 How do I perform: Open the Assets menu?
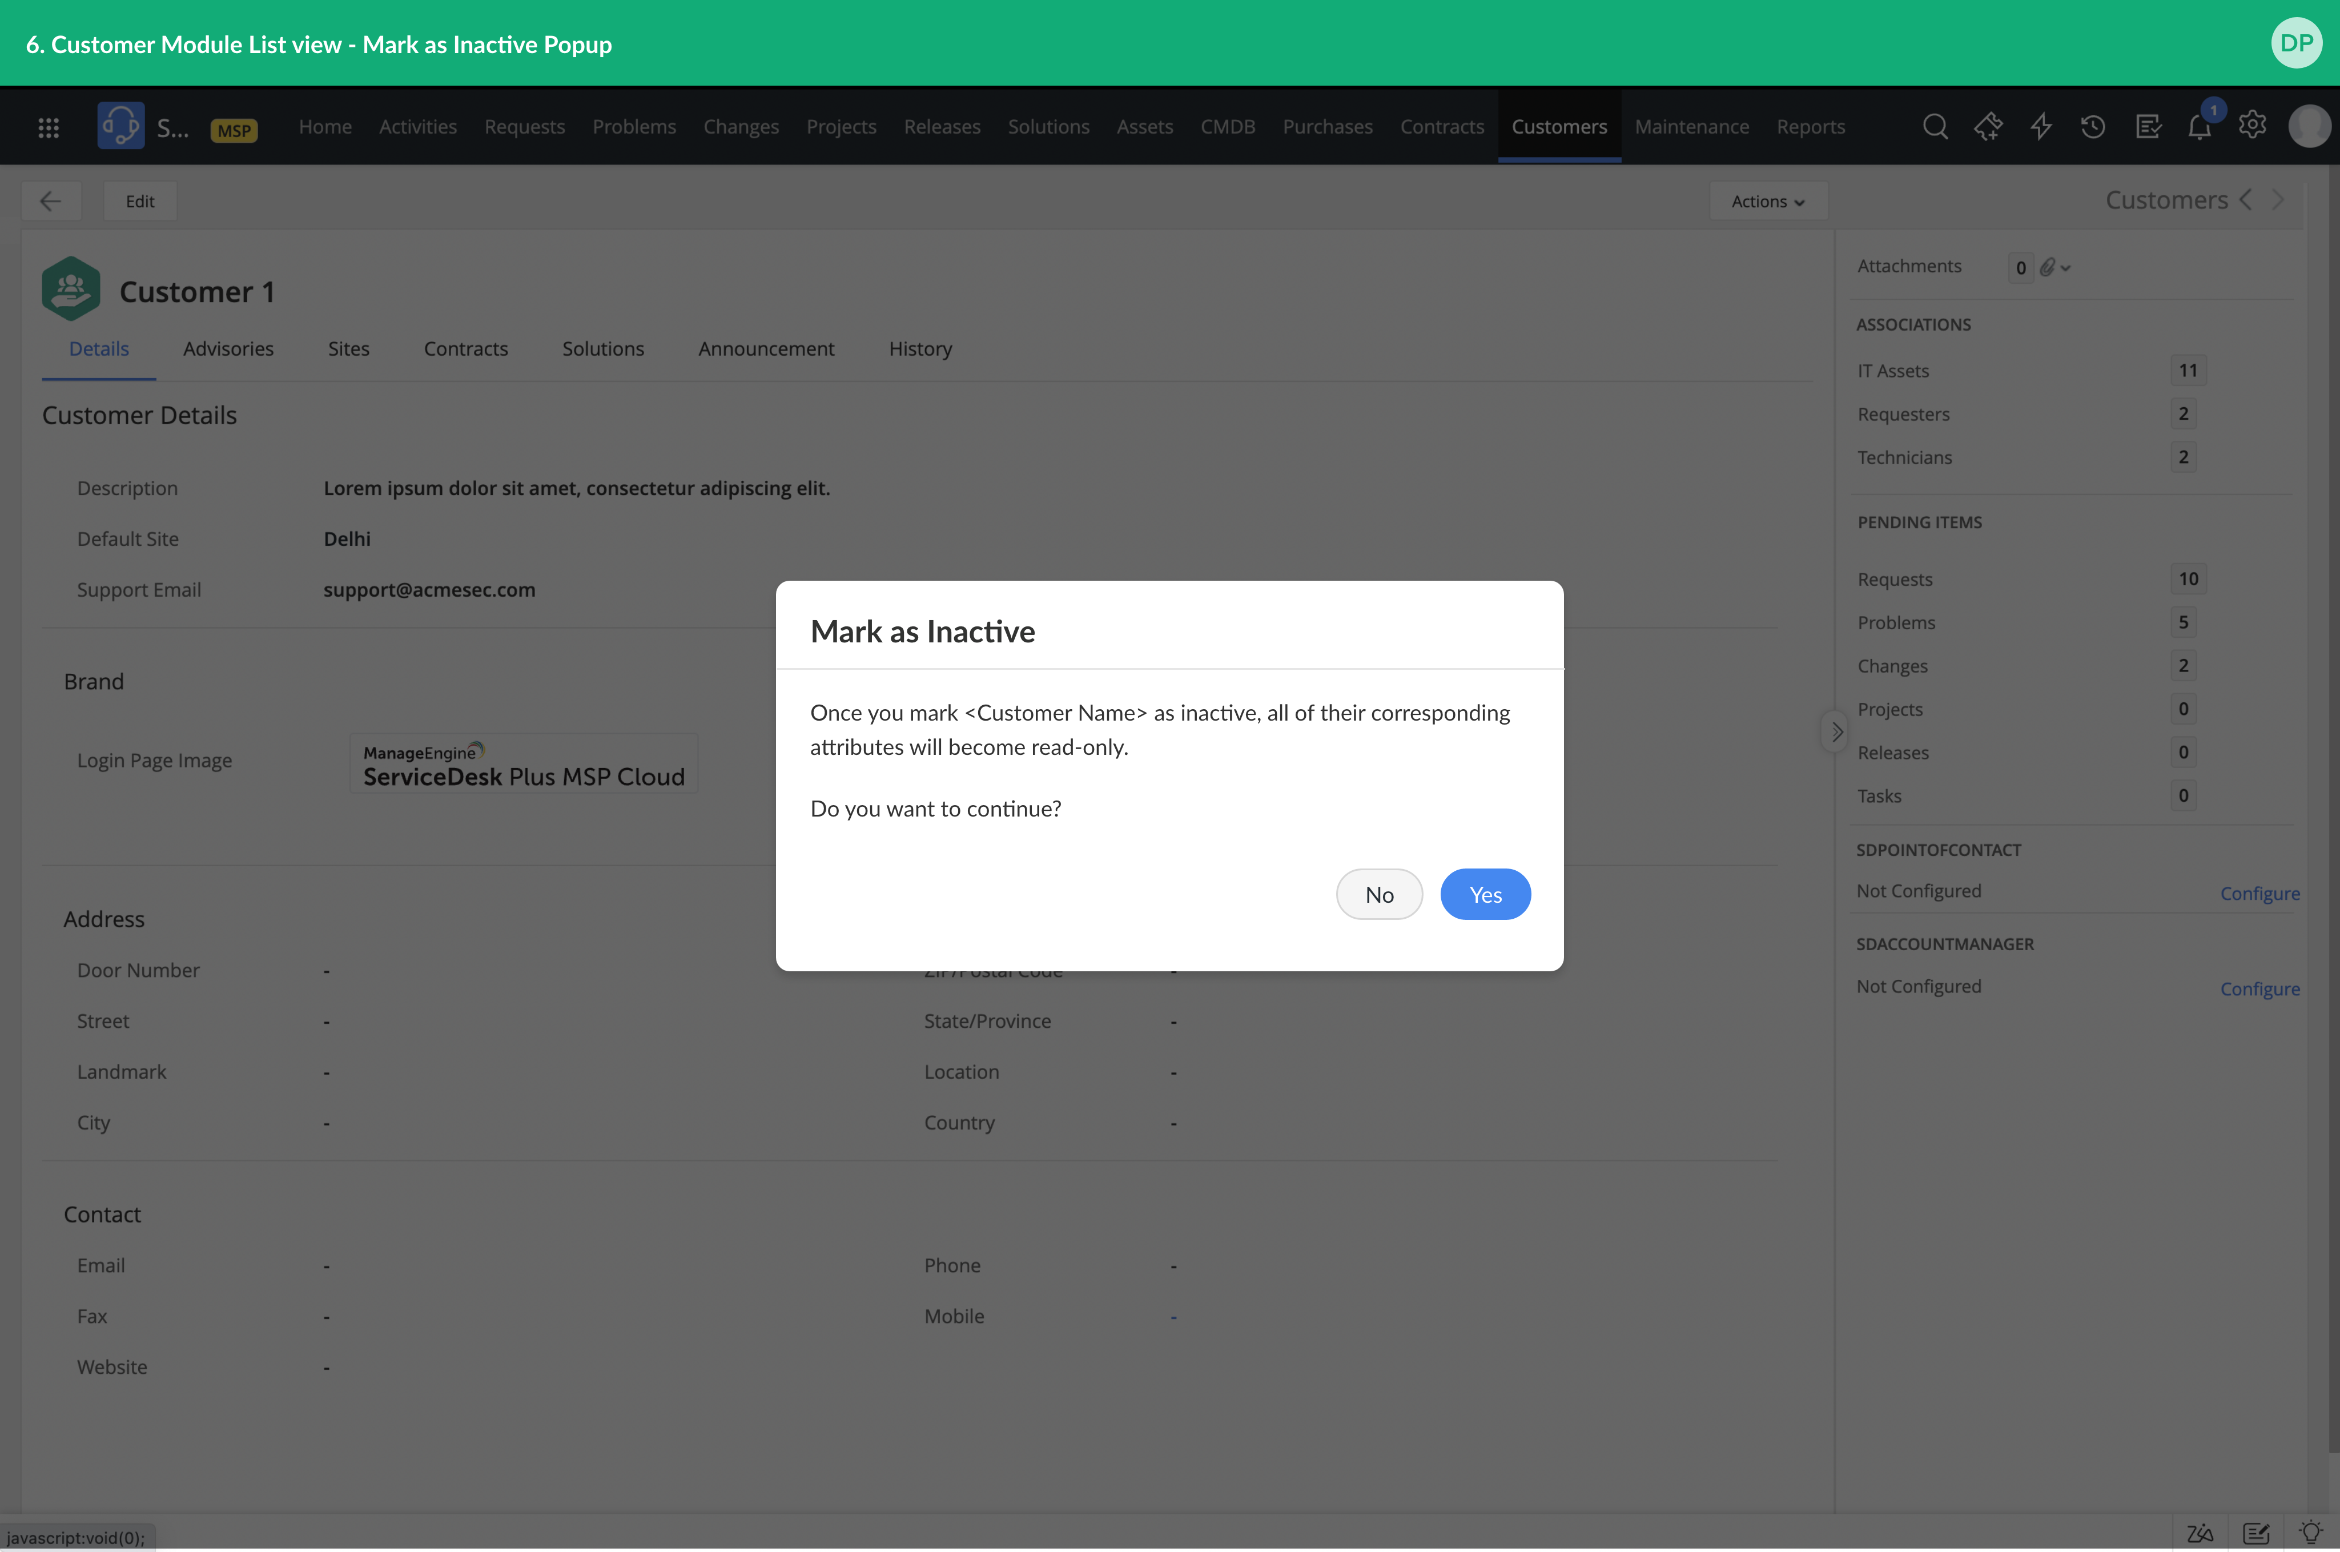pos(1145,127)
